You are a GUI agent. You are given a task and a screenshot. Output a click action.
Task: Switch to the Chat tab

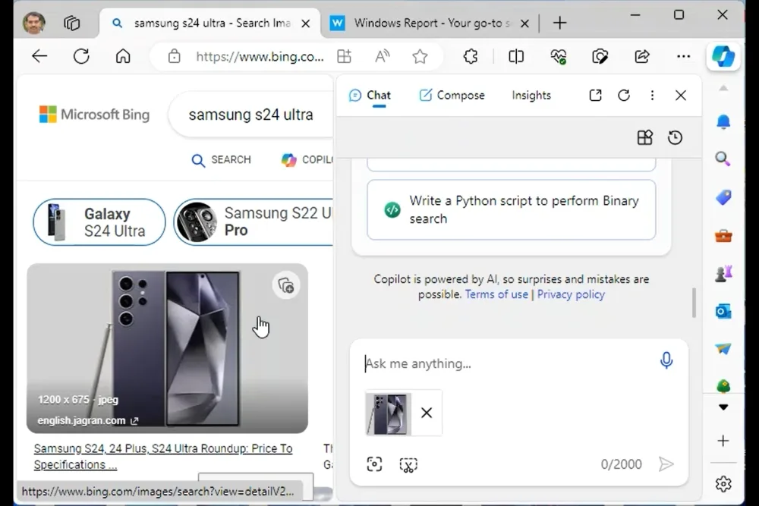point(370,96)
